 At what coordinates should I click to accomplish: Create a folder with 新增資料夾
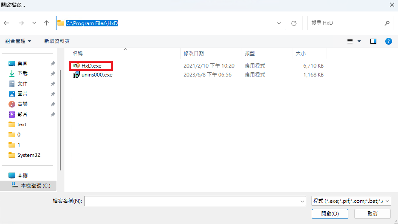tap(57, 41)
